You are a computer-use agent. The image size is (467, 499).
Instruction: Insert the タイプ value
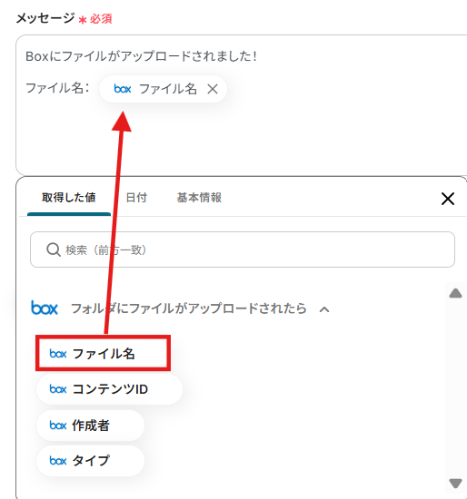[x=90, y=461]
